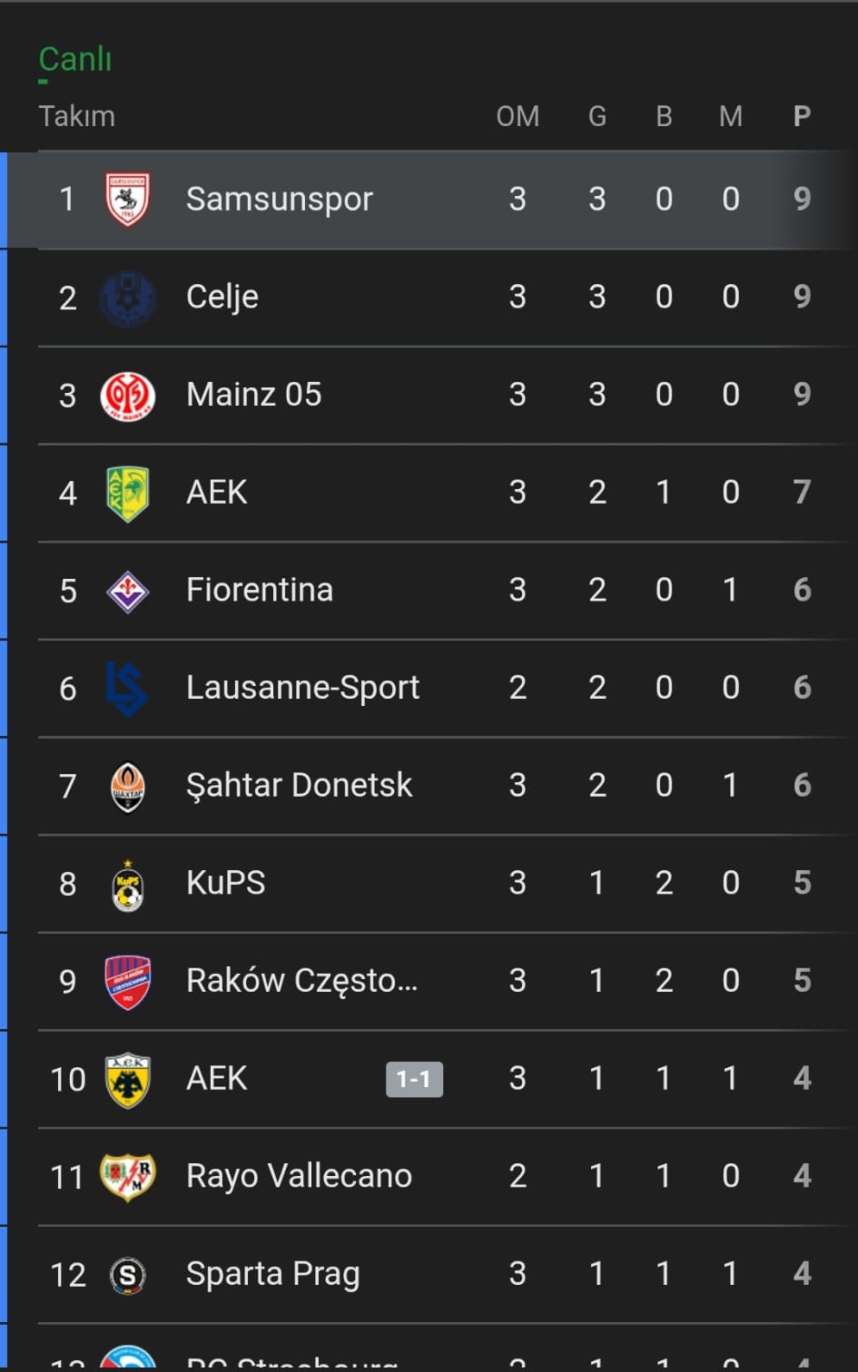Click the 1-1 live score badge
This screenshot has height=1372, width=858.
414,1079
